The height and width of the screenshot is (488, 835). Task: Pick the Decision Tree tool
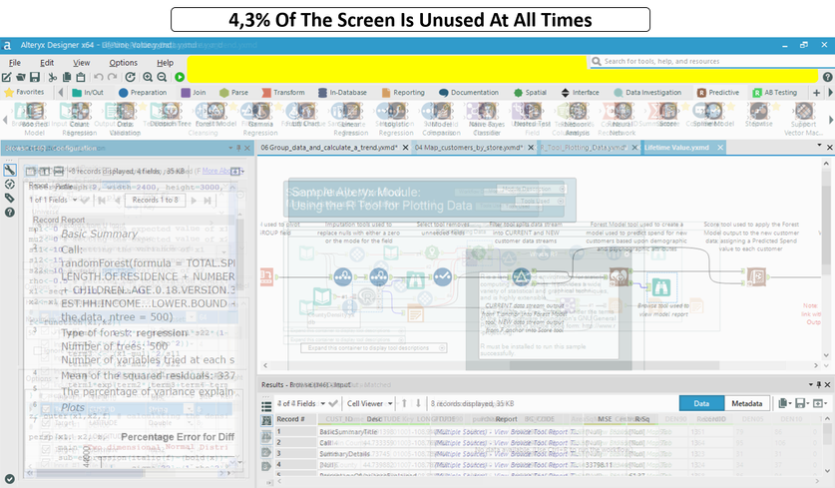170,115
